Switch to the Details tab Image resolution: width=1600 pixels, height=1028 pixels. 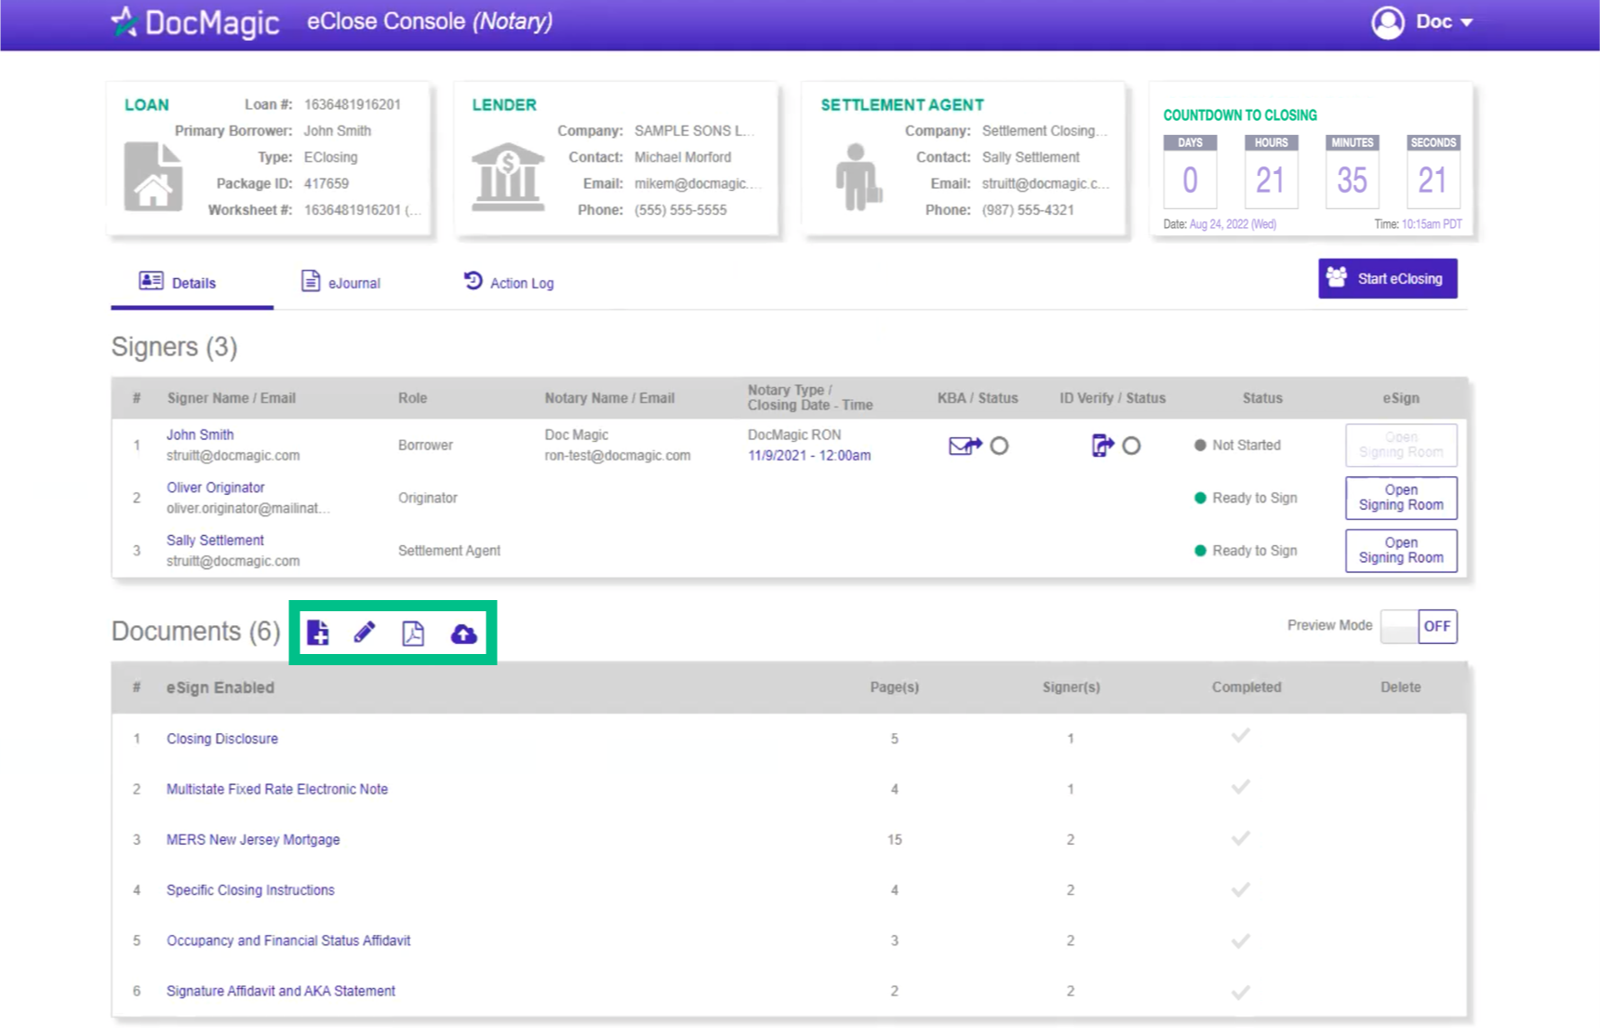point(178,282)
